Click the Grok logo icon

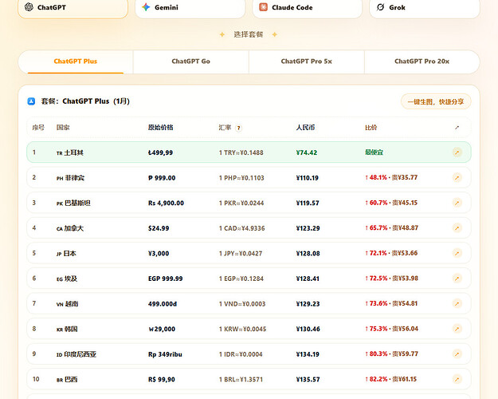point(381,7)
